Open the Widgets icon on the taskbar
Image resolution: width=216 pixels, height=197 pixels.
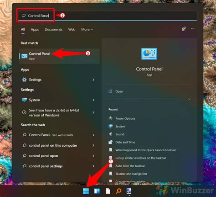click(97, 191)
